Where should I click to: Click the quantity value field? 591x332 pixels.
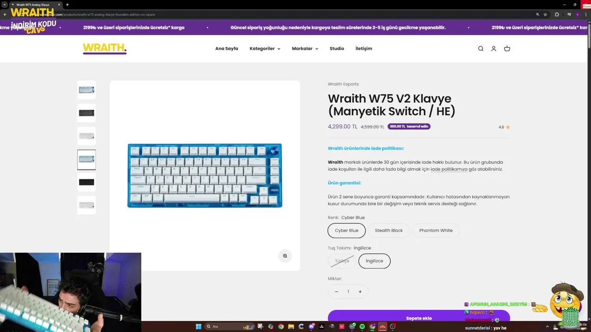(x=348, y=291)
